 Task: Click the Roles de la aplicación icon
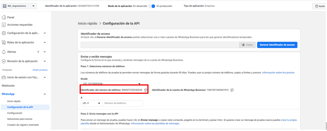(x=4, y=42)
